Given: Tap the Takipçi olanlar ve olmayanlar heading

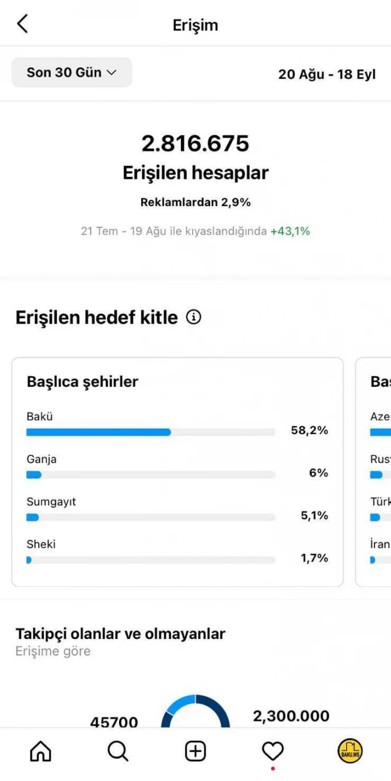Looking at the screenshot, I should click(x=120, y=634).
